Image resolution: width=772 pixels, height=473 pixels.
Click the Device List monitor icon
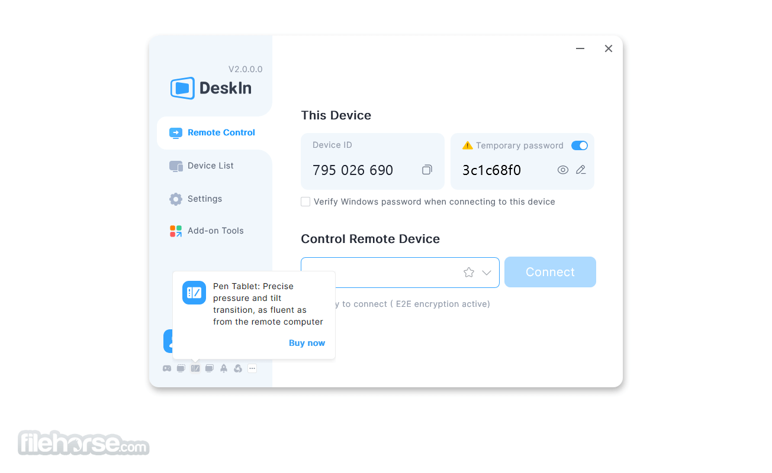(x=176, y=166)
